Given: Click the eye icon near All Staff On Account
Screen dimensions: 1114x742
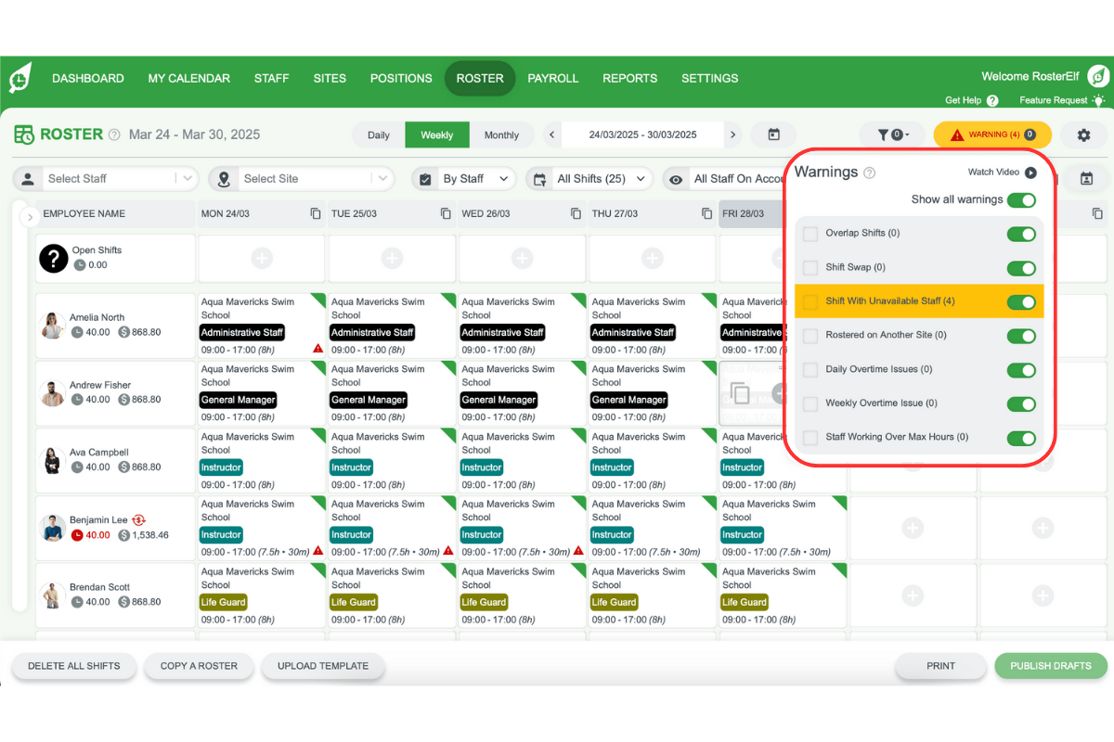Looking at the screenshot, I should pyautogui.click(x=676, y=179).
